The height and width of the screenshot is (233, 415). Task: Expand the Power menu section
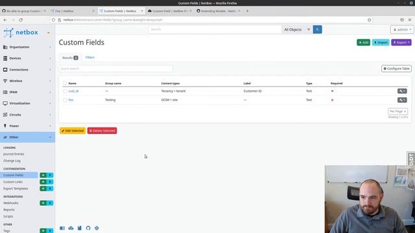(x=27, y=126)
